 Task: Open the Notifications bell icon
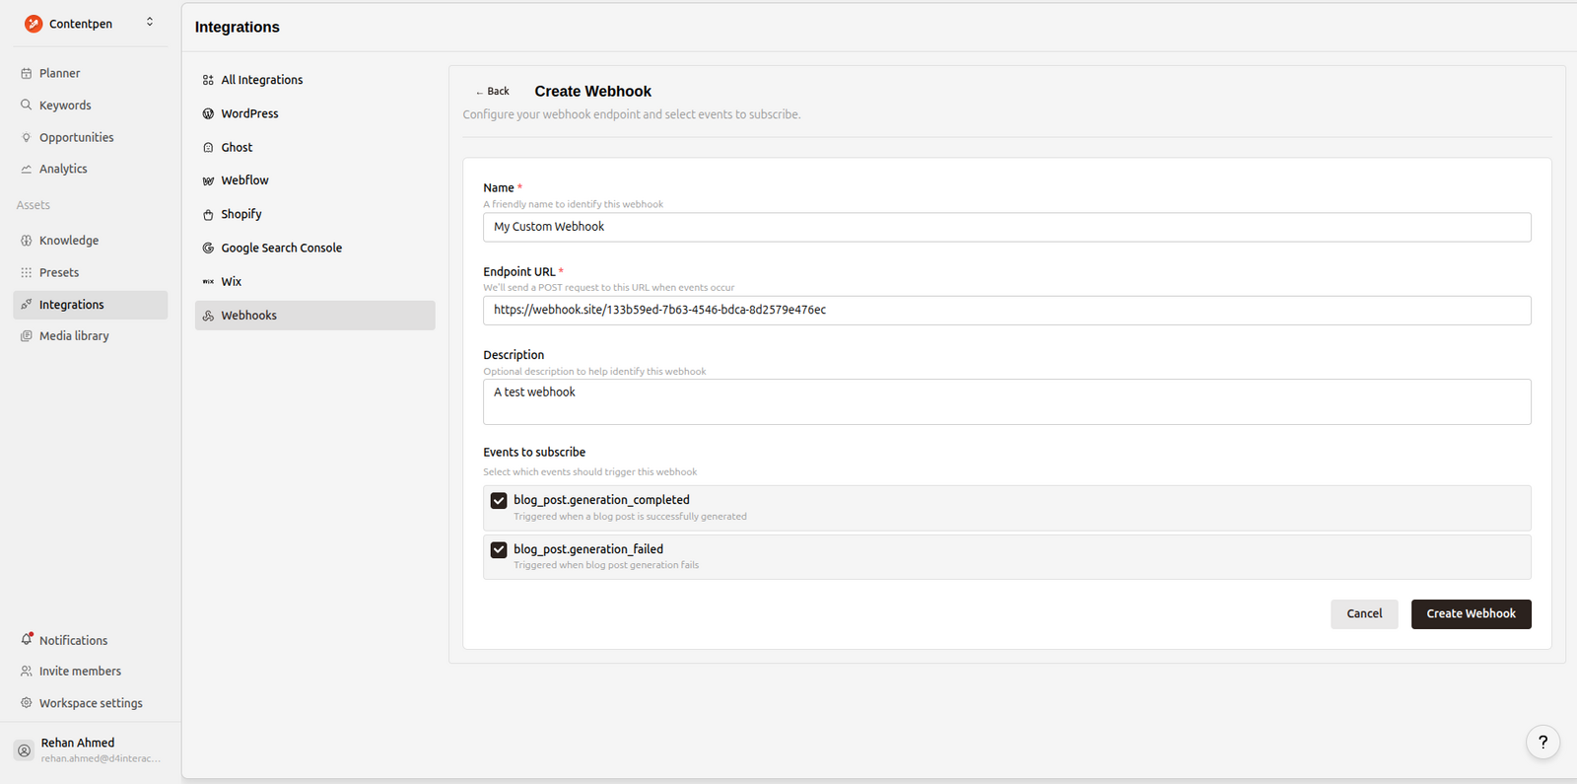[27, 640]
